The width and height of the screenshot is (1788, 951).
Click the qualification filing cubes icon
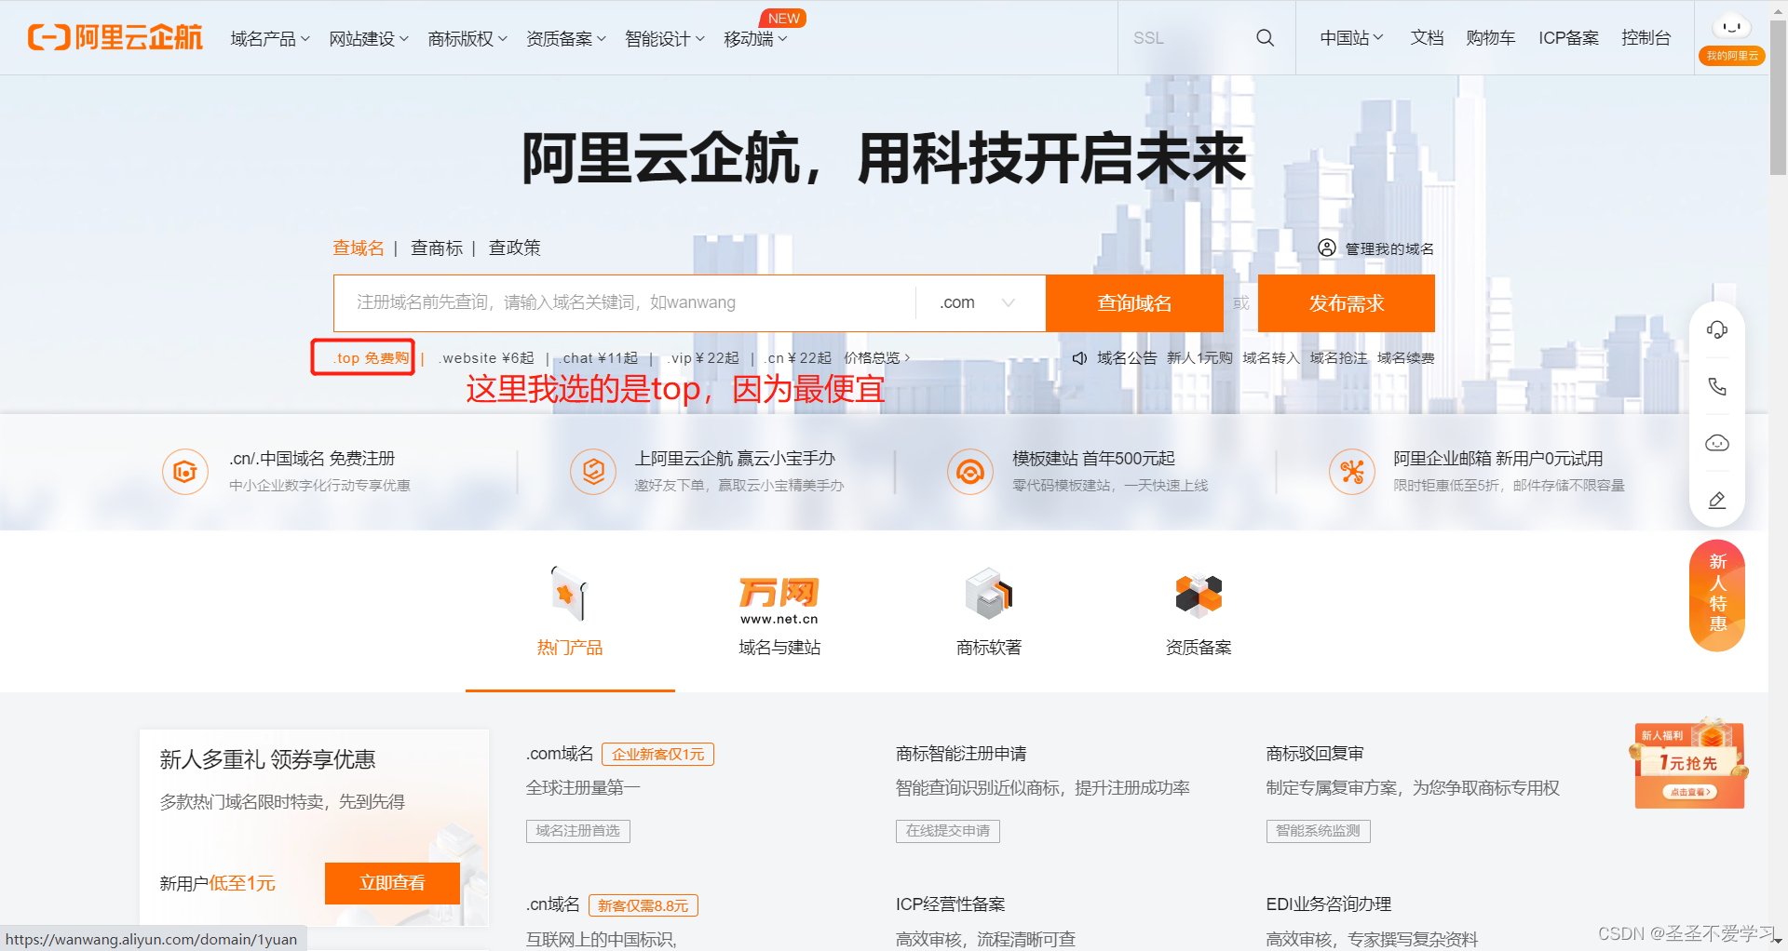pyautogui.click(x=1199, y=596)
